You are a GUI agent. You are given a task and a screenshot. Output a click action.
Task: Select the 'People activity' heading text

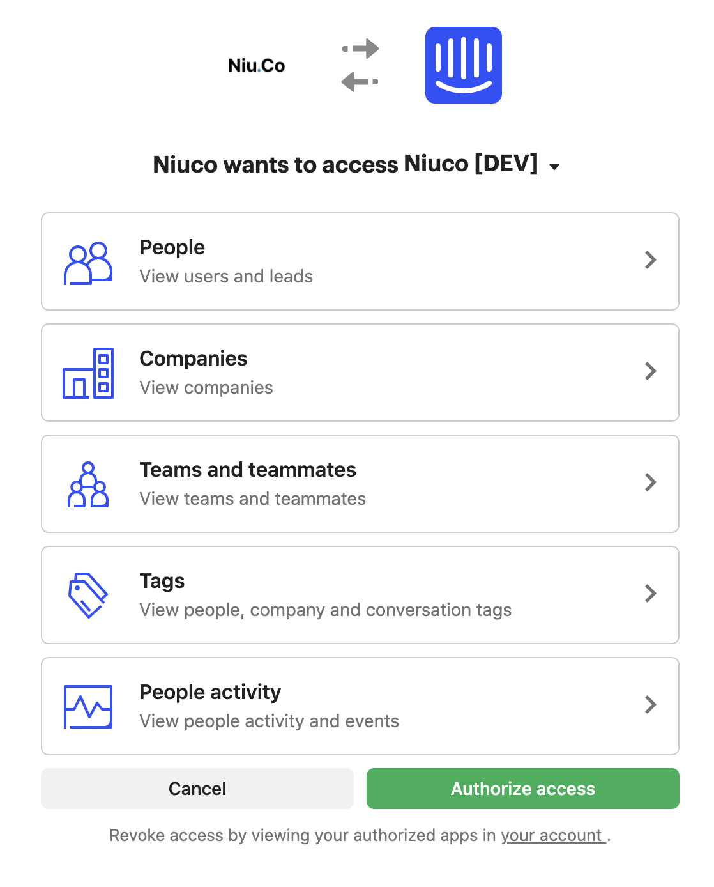point(210,692)
